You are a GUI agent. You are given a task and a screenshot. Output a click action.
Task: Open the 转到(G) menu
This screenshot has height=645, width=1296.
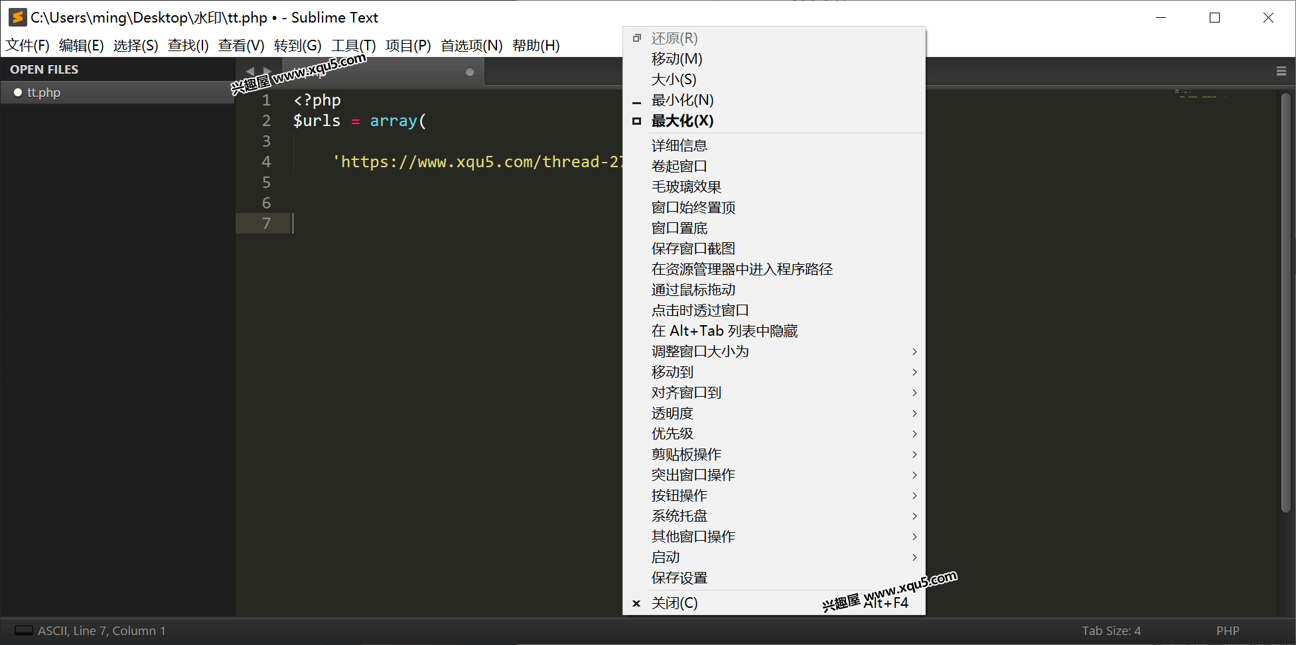pos(298,45)
